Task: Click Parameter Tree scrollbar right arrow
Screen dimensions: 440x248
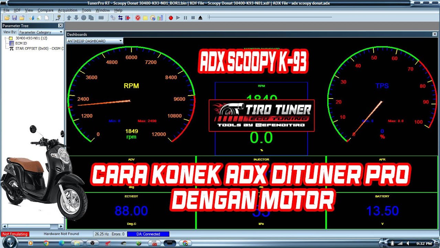Action: pyautogui.click(x=61, y=226)
